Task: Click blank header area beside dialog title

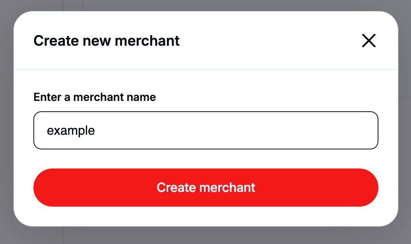Action: click(270, 41)
